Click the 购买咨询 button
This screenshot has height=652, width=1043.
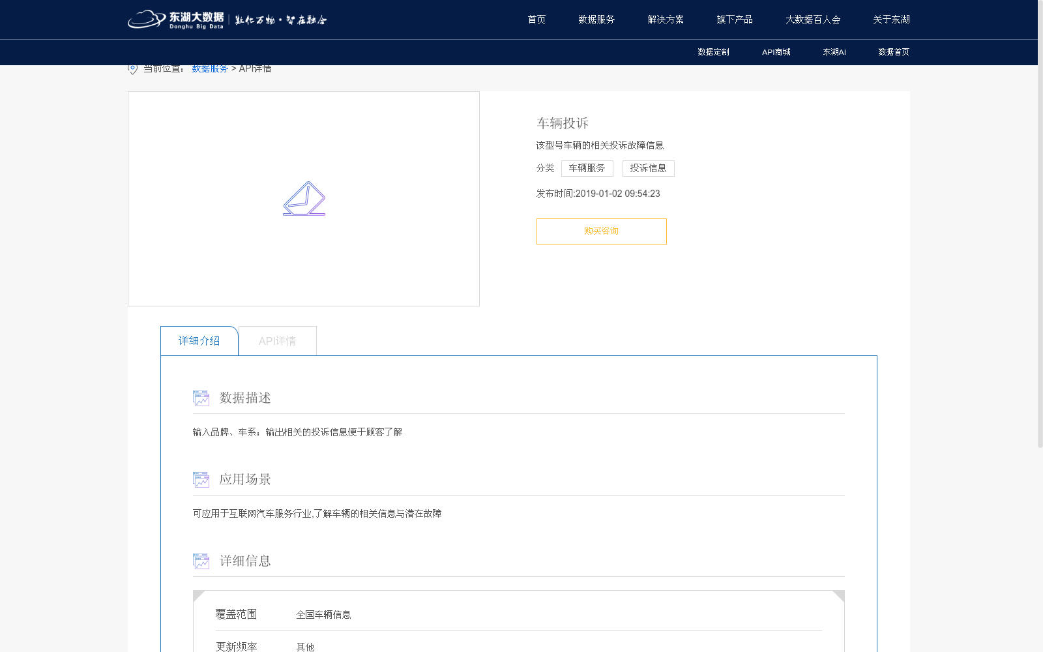pos(601,231)
